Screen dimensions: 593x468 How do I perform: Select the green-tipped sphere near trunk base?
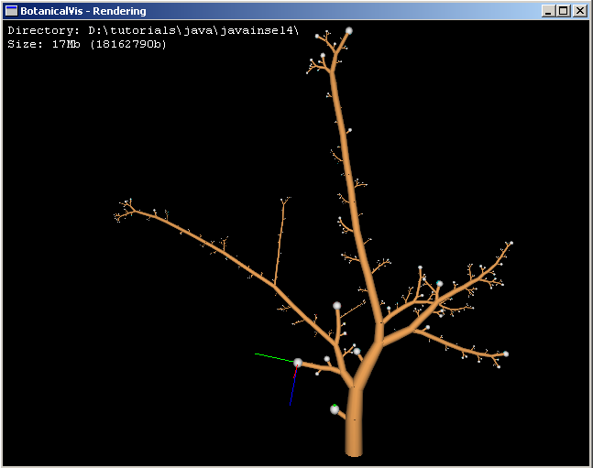[335, 409]
